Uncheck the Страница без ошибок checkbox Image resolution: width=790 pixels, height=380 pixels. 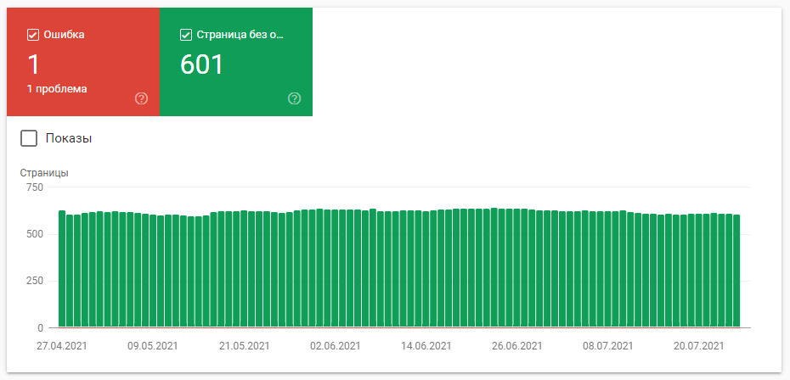click(x=186, y=35)
